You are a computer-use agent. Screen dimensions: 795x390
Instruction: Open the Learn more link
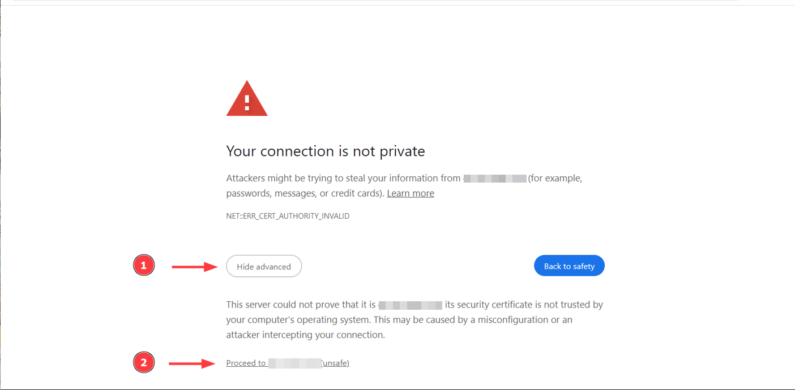coord(410,193)
